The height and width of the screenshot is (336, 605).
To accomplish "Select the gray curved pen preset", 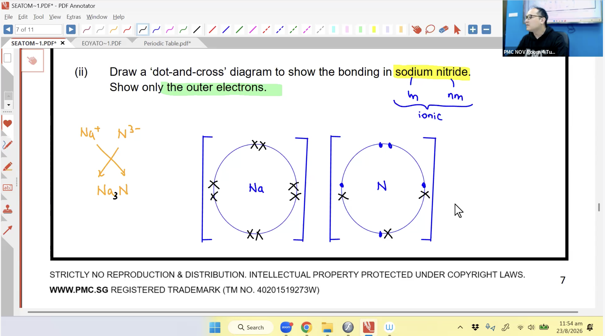I will point(100,30).
